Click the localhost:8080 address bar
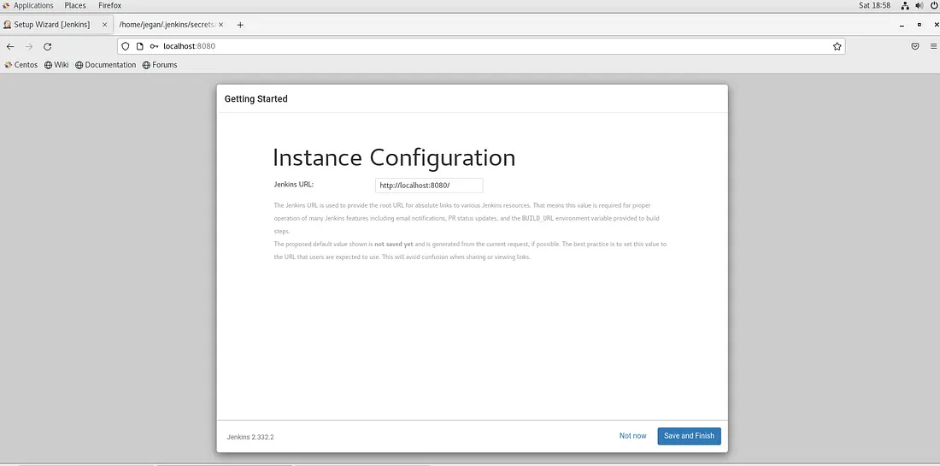The image size is (940, 466). [481, 46]
